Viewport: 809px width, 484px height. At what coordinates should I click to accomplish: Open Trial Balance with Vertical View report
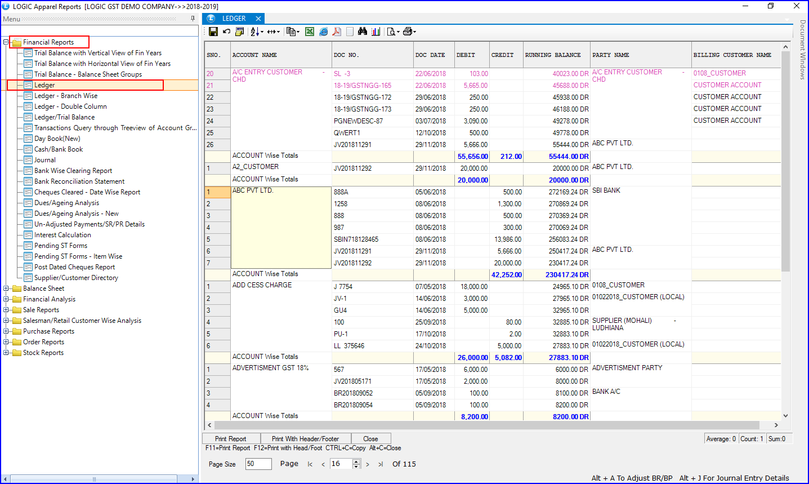[98, 53]
